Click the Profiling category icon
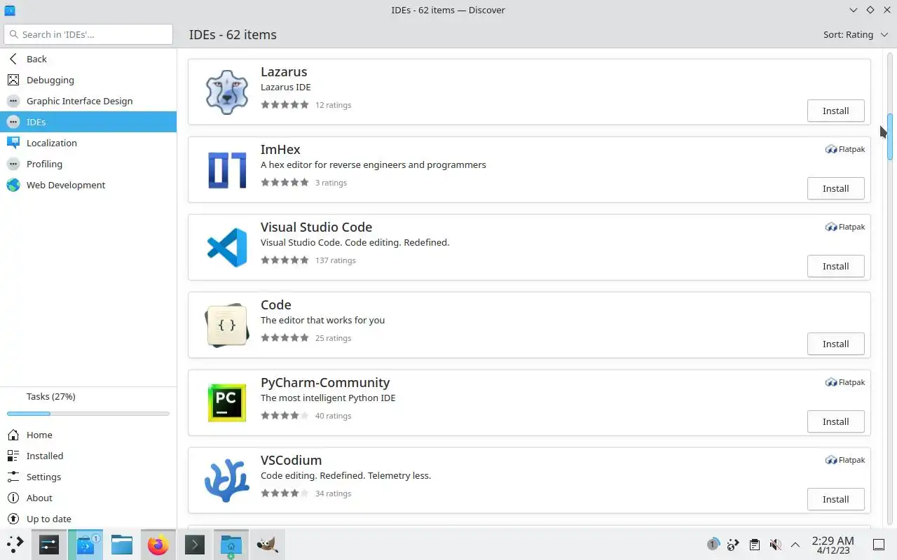 pyautogui.click(x=13, y=164)
